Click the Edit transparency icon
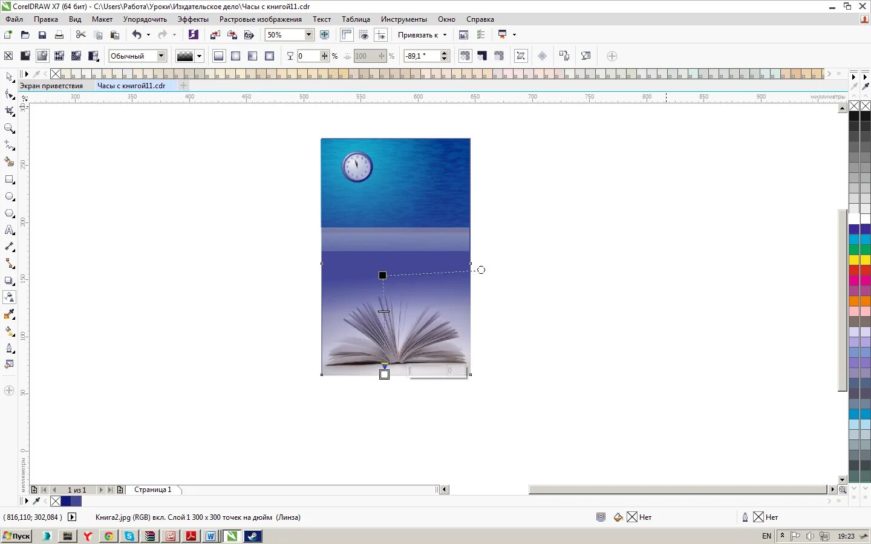This screenshot has width=871, height=544. pos(586,56)
